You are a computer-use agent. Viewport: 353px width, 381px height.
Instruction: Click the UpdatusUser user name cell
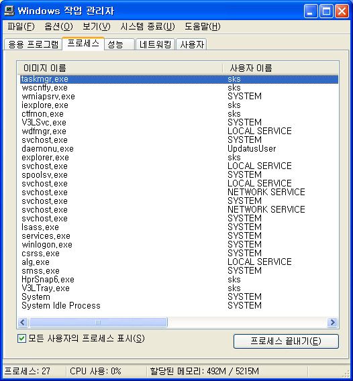252,149
